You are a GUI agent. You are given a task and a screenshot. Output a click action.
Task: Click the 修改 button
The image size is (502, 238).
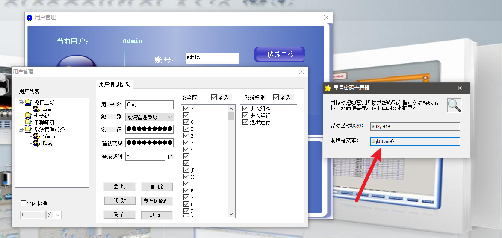(x=120, y=200)
